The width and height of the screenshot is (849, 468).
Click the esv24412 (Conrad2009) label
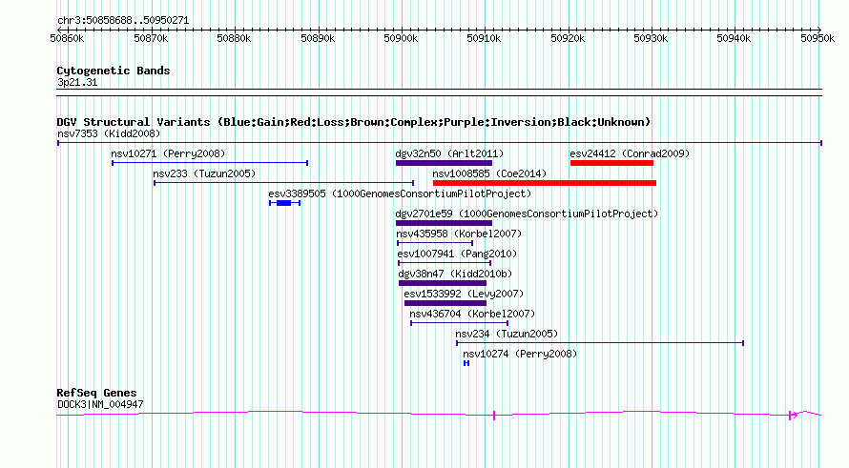630,153
